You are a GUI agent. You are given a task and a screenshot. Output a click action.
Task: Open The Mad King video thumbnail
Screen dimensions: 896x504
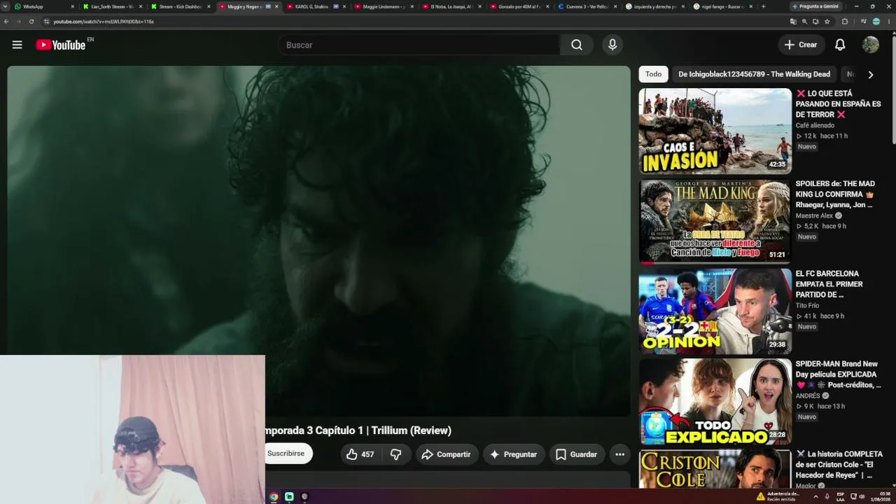[715, 221]
